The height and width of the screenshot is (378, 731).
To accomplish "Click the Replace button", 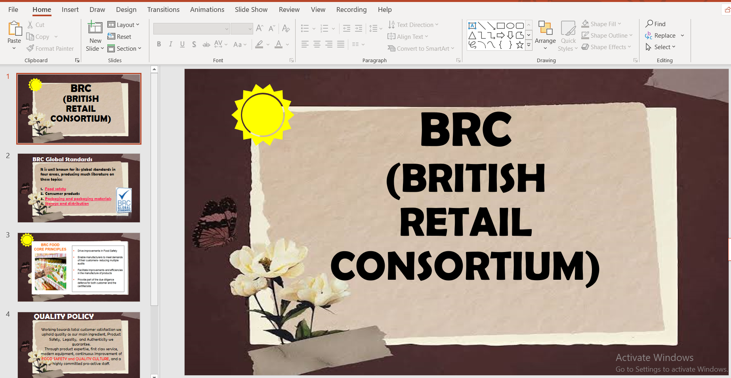I will coord(660,36).
